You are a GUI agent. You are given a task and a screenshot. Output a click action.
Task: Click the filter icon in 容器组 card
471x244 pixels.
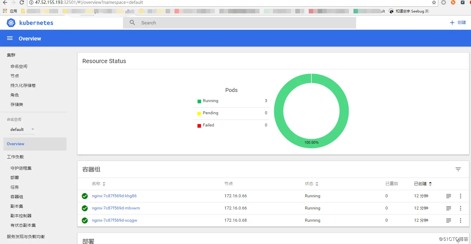coord(458,169)
